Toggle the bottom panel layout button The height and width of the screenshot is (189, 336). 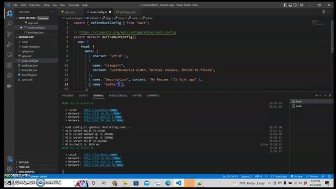290,5
